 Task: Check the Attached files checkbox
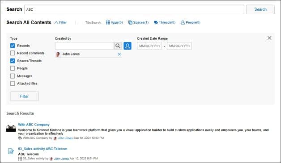pos(13,84)
